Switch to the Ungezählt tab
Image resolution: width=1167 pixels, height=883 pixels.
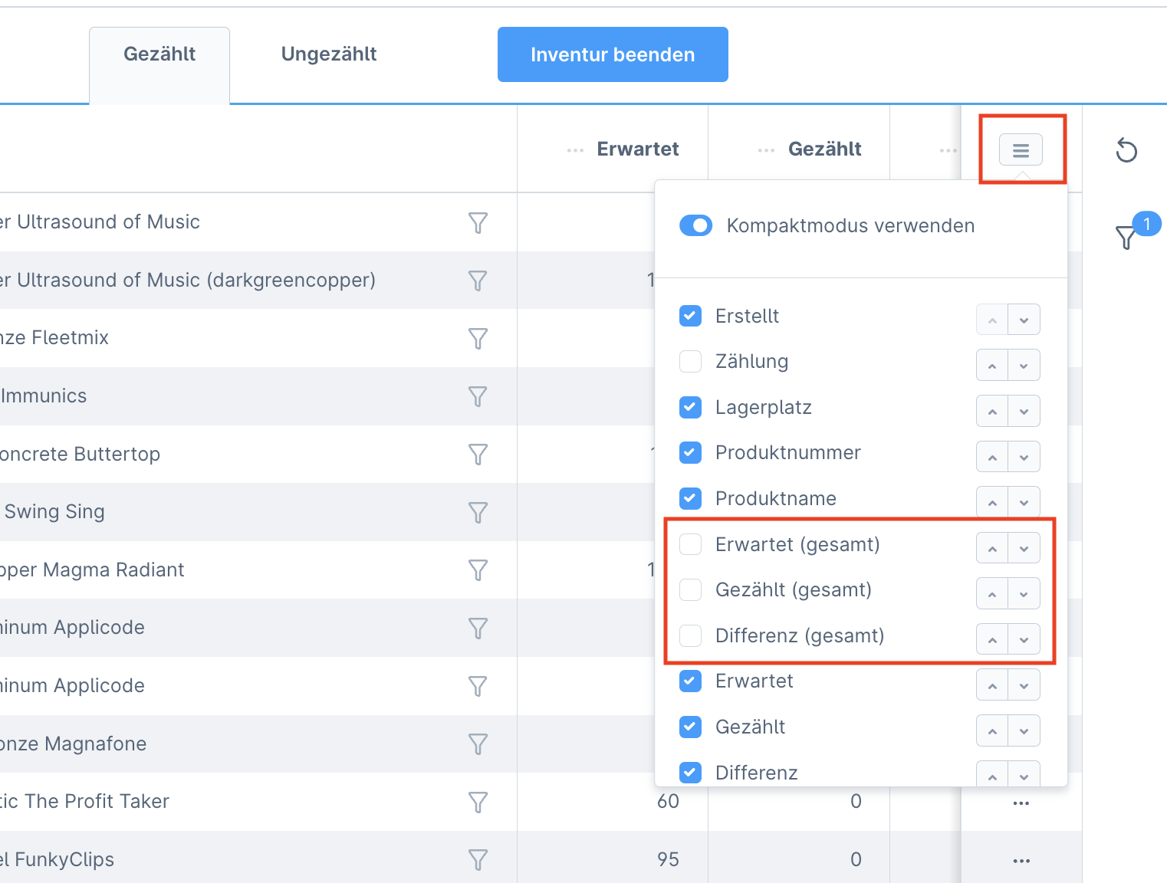[329, 54]
